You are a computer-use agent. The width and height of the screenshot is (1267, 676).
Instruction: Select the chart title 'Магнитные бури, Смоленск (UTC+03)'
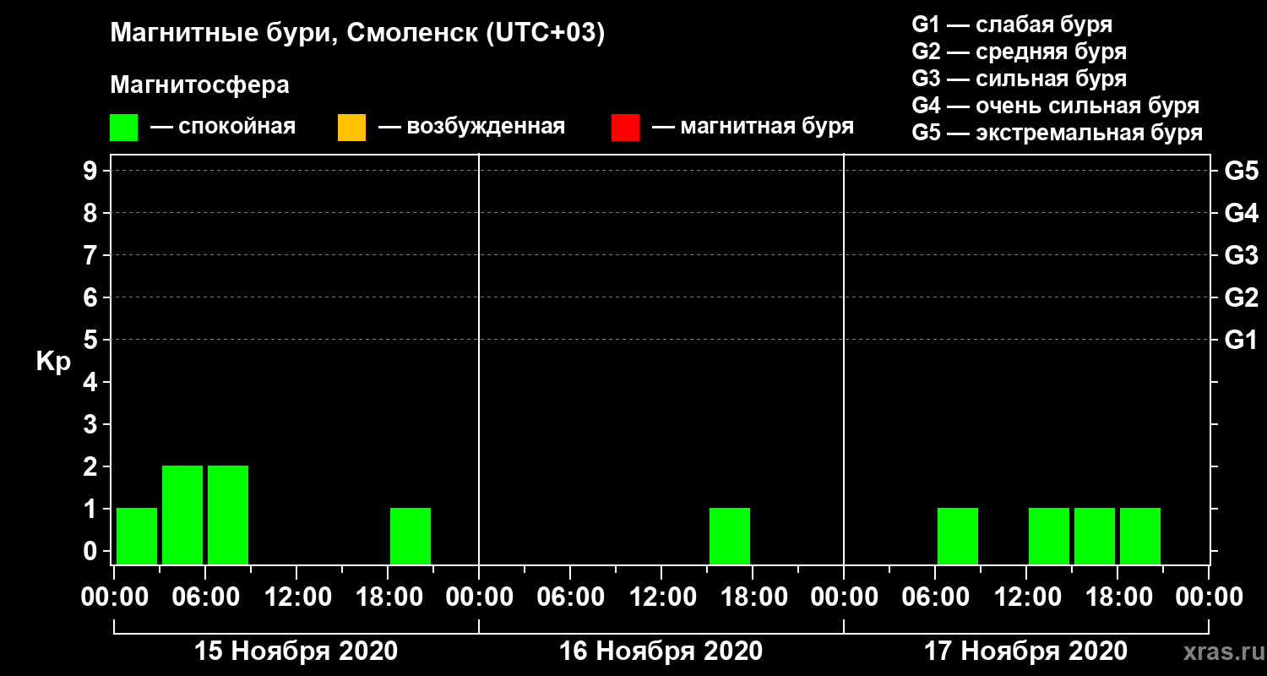tap(358, 35)
